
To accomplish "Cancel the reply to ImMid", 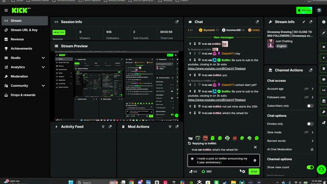I will click(x=255, y=147).
